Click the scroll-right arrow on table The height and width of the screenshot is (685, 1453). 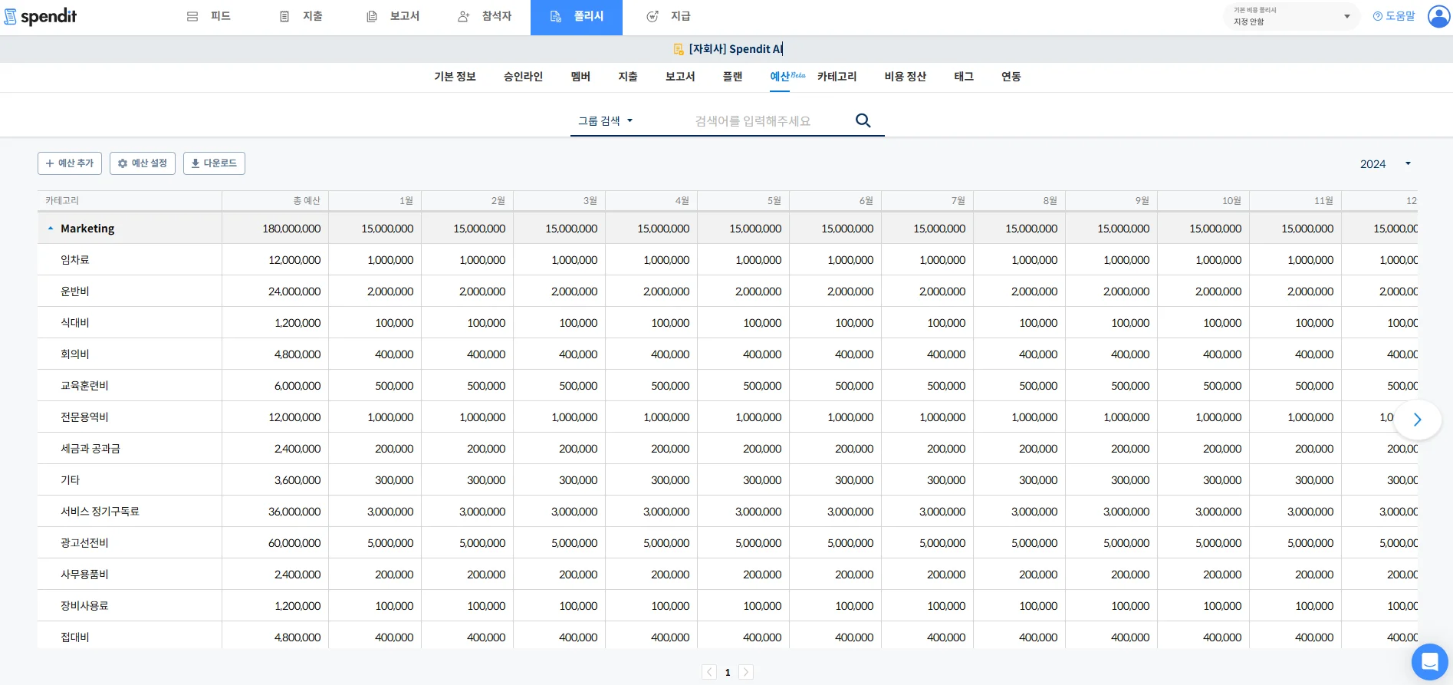click(1417, 420)
